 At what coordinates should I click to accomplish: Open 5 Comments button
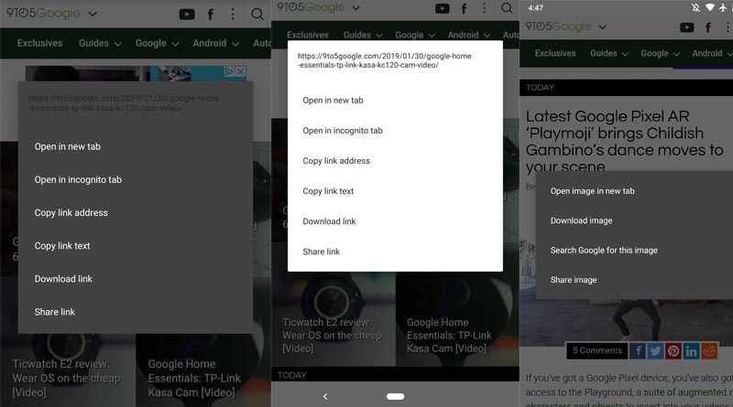click(597, 350)
